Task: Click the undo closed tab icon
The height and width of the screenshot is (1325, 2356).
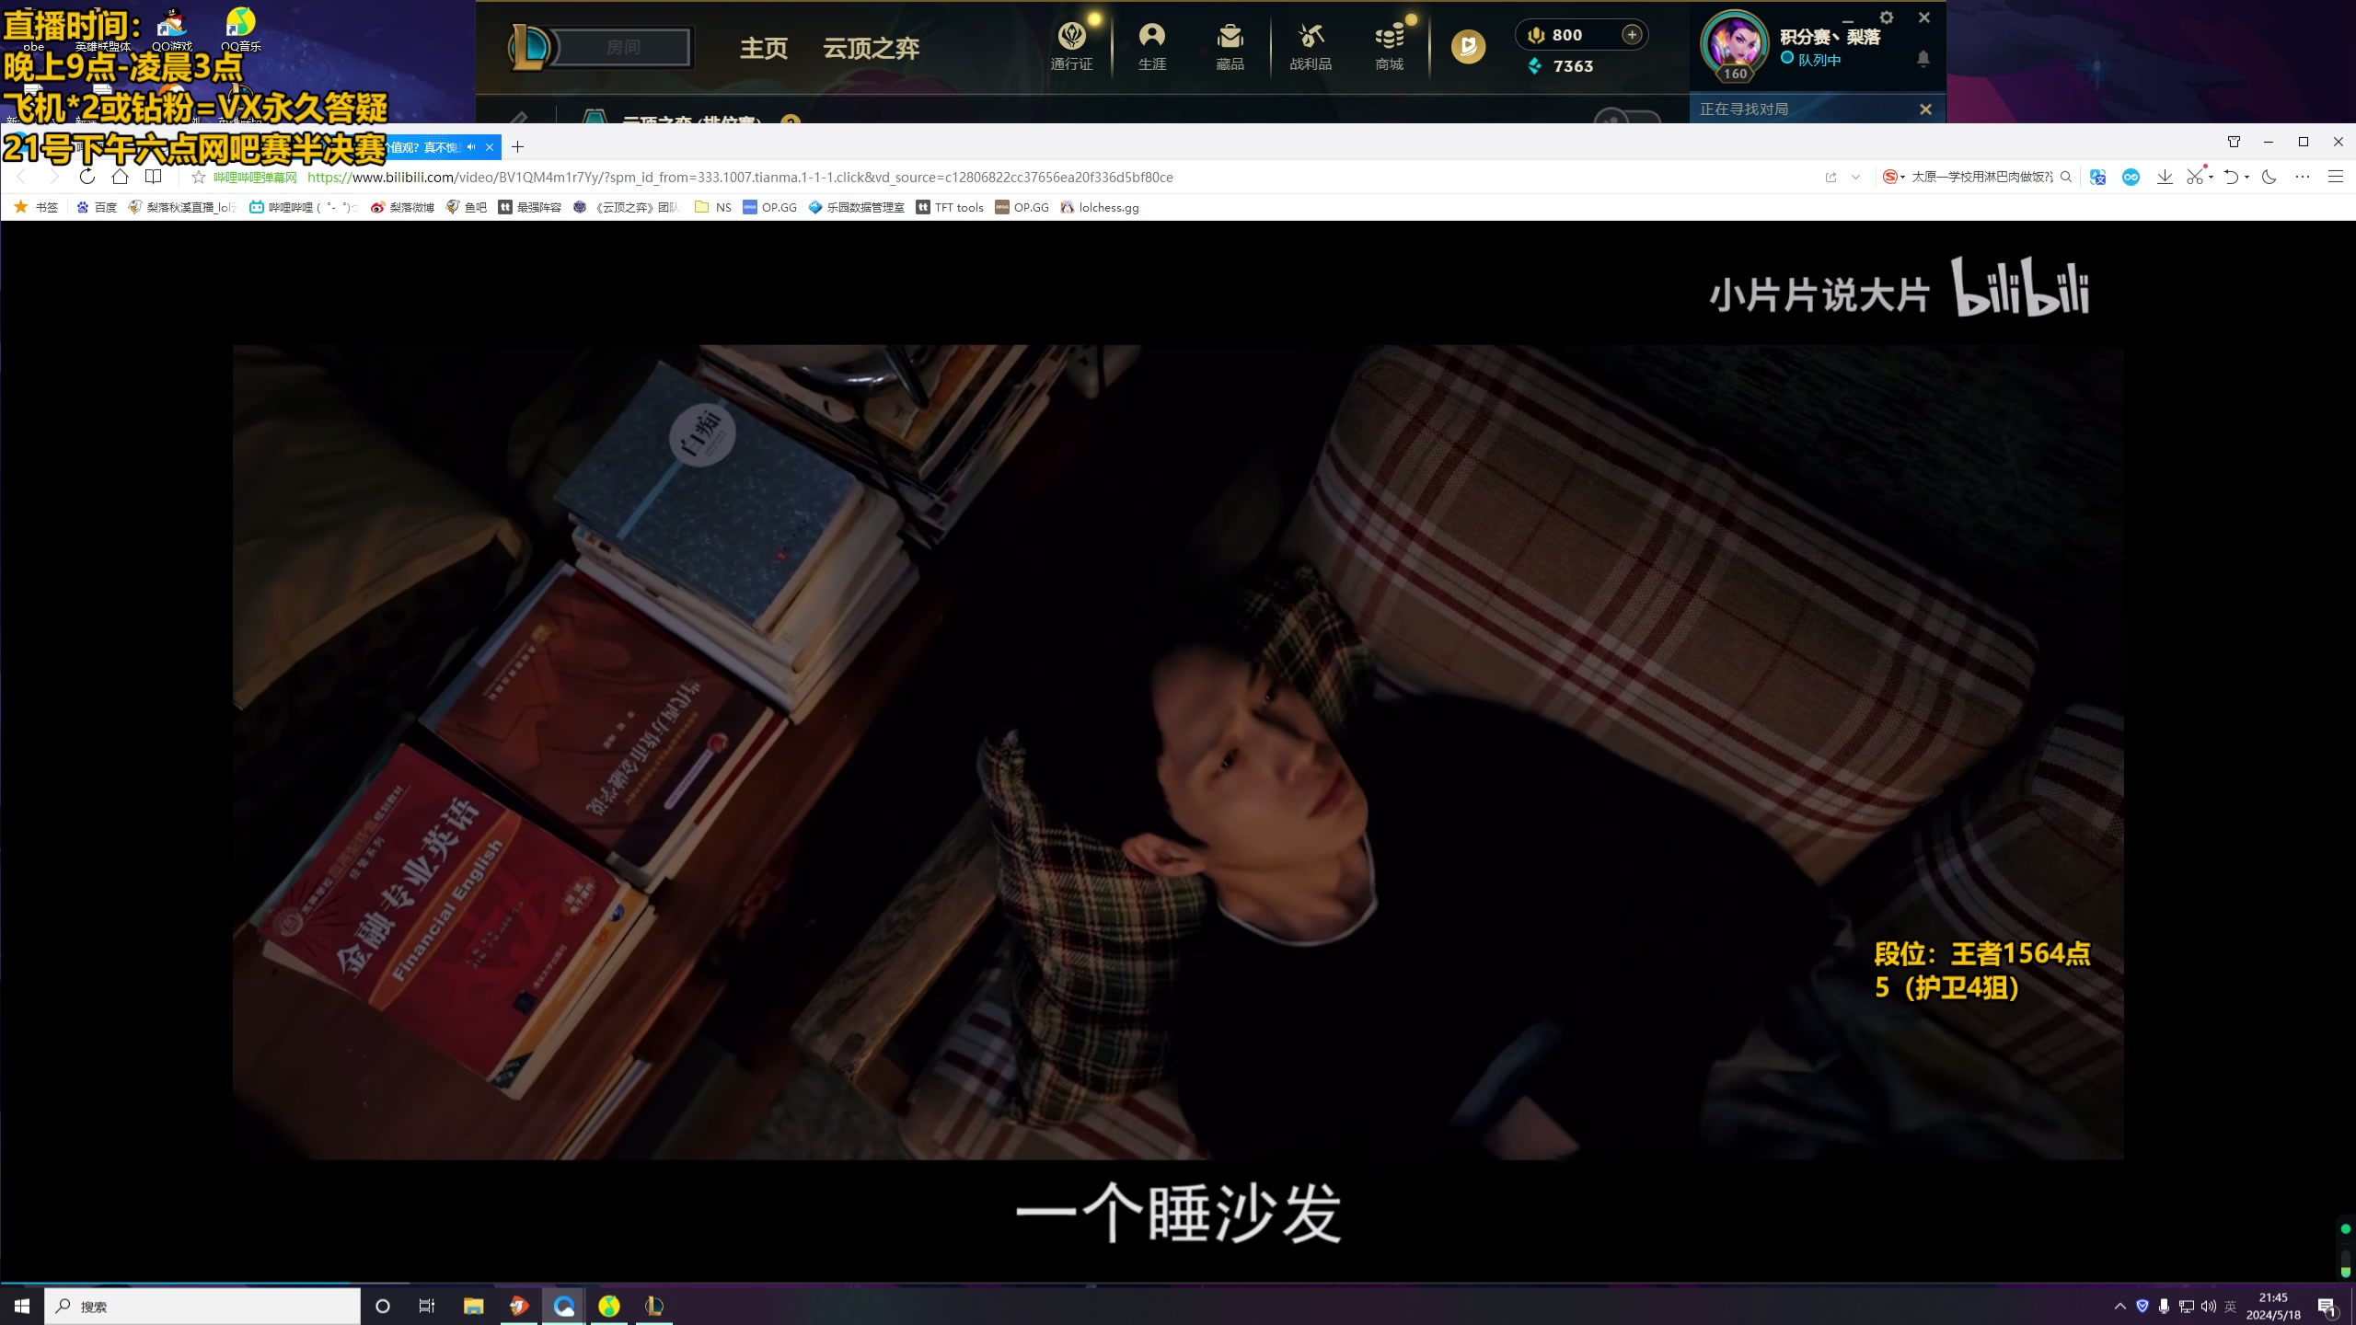Action: pos(2231,177)
